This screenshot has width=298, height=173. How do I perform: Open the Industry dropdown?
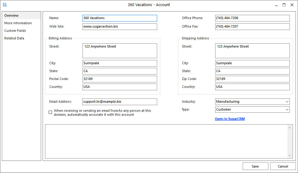(x=287, y=102)
